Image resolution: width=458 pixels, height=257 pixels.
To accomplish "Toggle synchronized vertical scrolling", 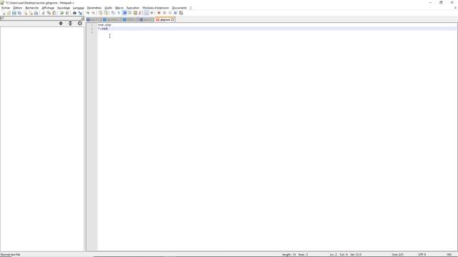I will pos(100,13).
